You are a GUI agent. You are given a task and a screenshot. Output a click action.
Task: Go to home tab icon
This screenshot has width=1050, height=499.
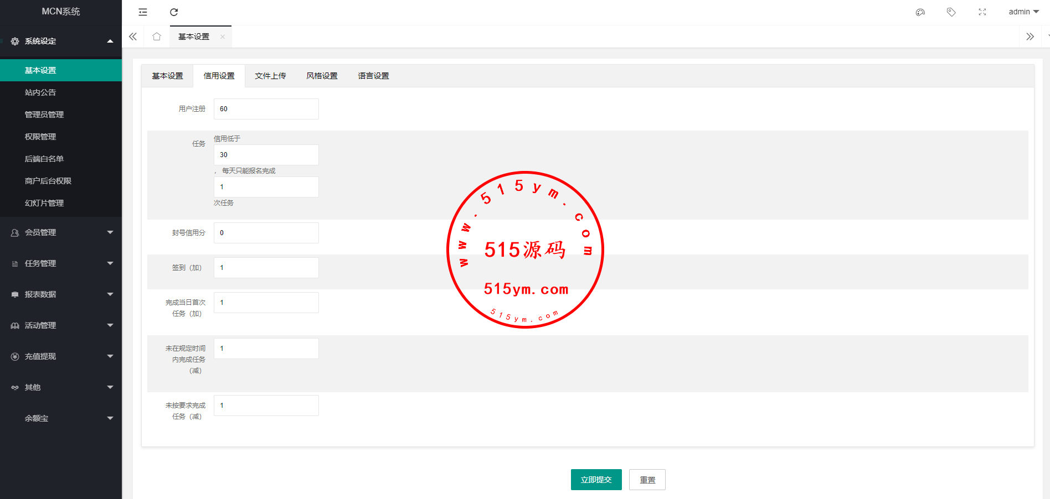[157, 37]
